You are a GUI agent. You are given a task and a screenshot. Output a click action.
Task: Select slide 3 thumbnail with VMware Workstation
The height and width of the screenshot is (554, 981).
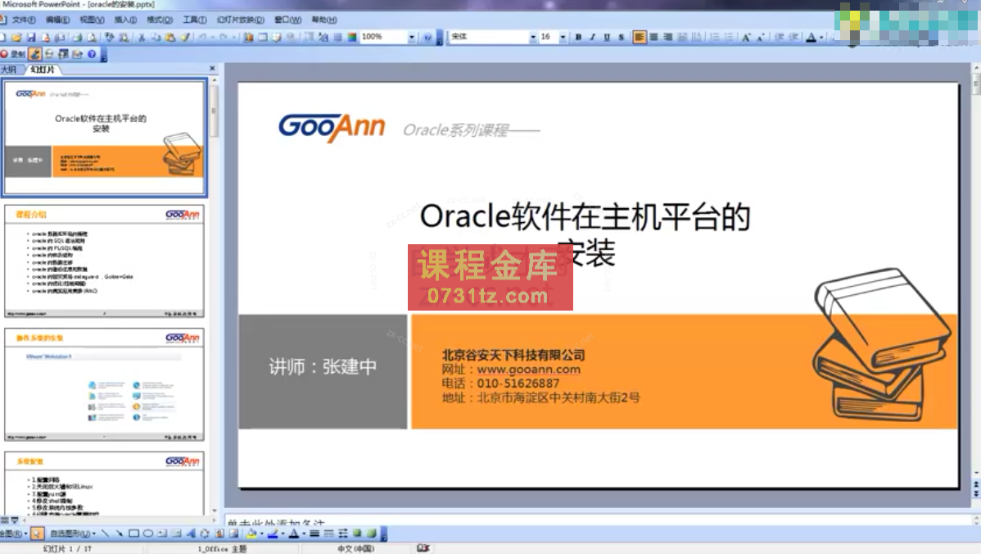pyautogui.click(x=105, y=384)
